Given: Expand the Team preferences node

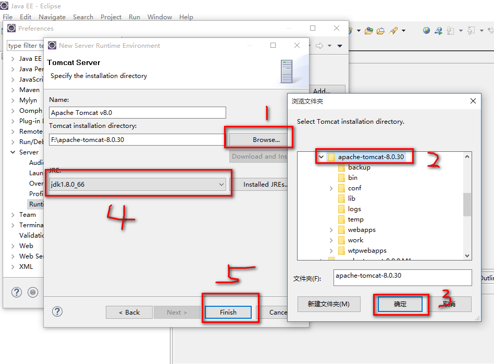Looking at the screenshot, I should [13, 215].
